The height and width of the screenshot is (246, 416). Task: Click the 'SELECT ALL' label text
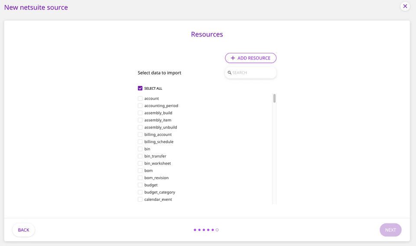pos(153,89)
